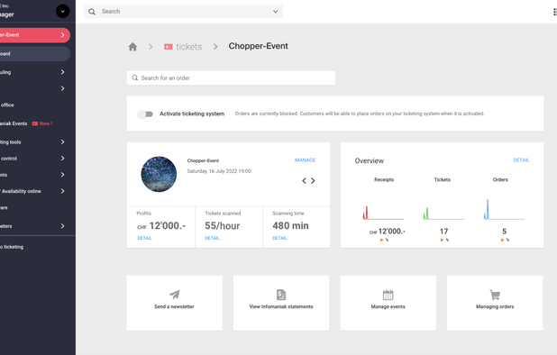Screen dimensions: 557x355
Task: Click the Overview heading
Action: [x=370, y=160]
